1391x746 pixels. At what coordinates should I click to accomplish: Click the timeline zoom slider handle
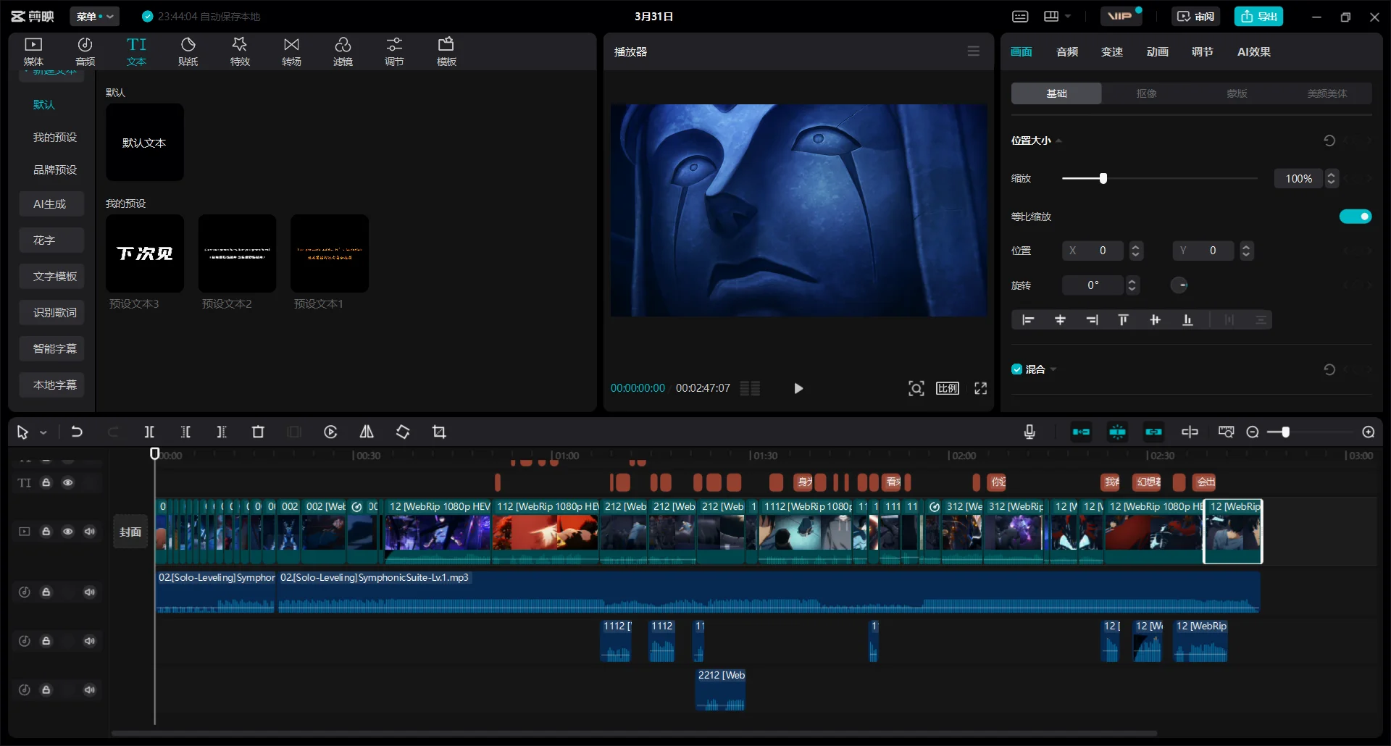pos(1285,432)
